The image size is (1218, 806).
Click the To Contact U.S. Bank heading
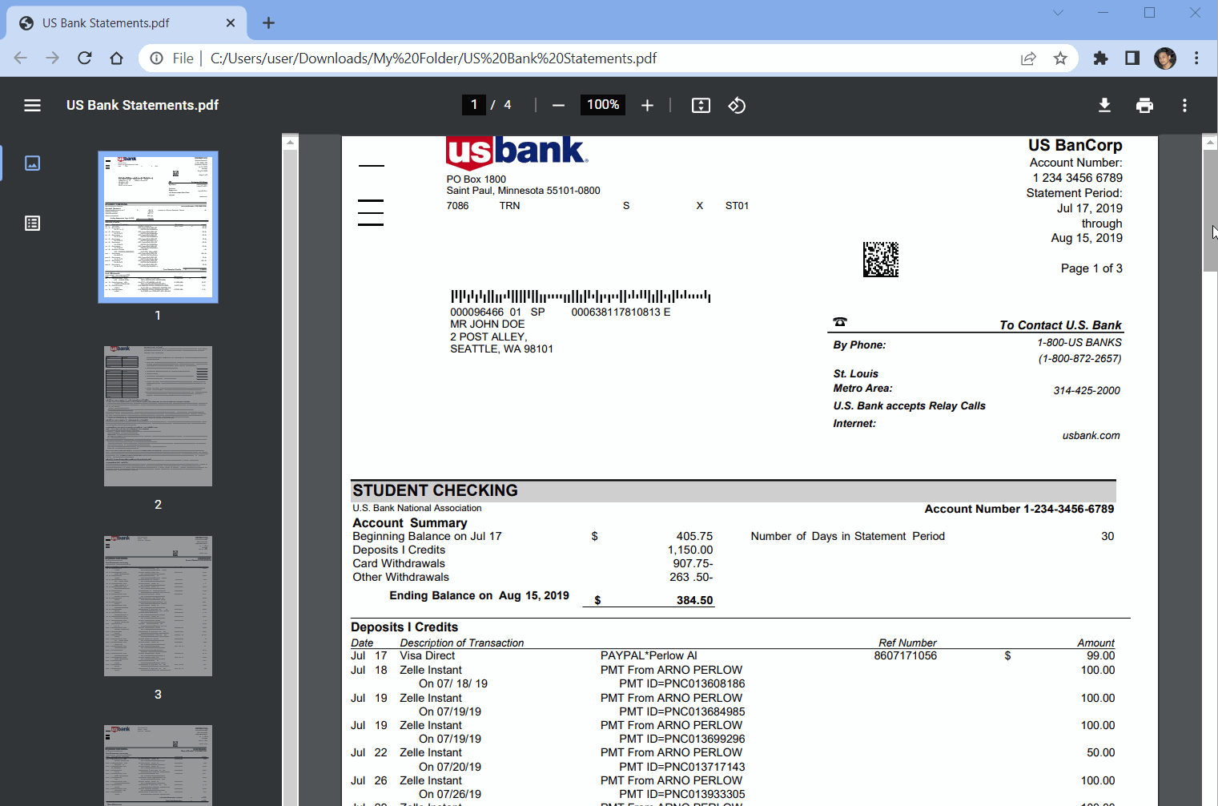tap(1060, 324)
